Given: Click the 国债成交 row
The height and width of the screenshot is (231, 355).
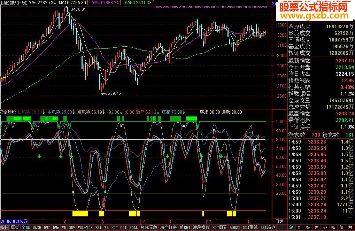Looking at the screenshot, I should tap(321, 40).
